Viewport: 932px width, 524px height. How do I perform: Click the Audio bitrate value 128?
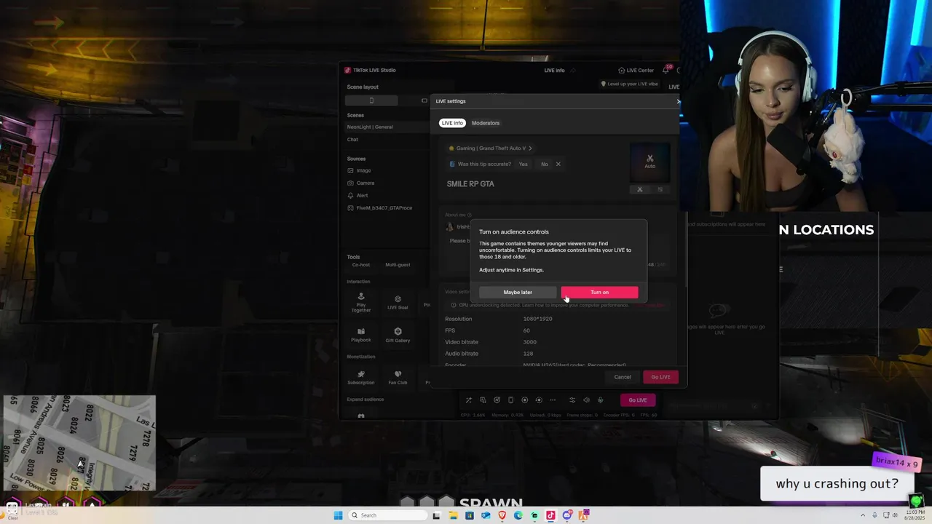pos(527,354)
